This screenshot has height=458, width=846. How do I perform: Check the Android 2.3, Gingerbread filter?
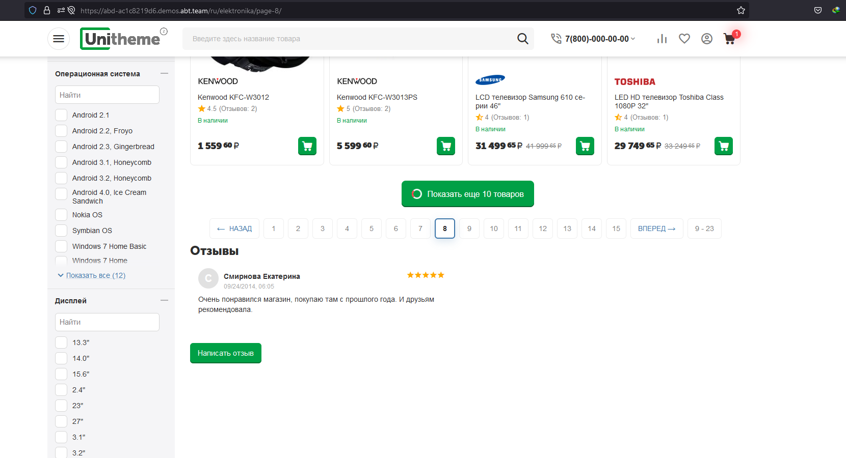(x=61, y=147)
